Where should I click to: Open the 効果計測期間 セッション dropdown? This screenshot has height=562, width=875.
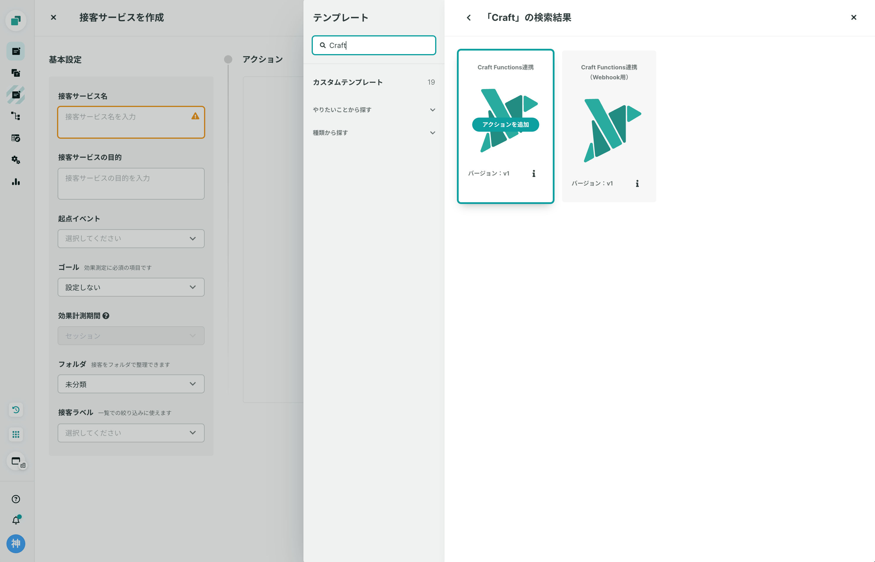click(x=131, y=336)
